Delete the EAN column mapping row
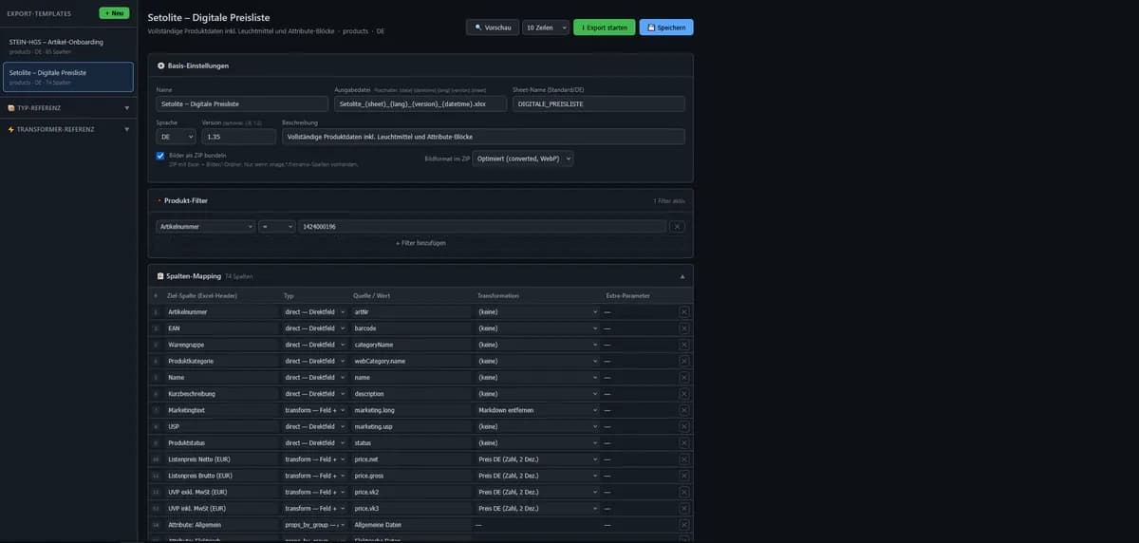The height and width of the screenshot is (543, 1139). (x=684, y=328)
